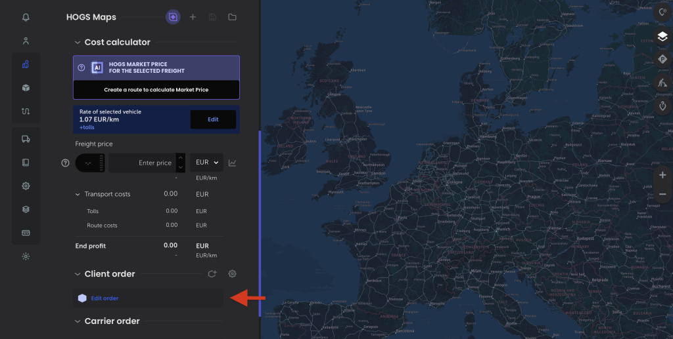Click help icon beside Freight price
The height and width of the screenshot is (339, 673).
pyautogui.click(x=65, y=163)
